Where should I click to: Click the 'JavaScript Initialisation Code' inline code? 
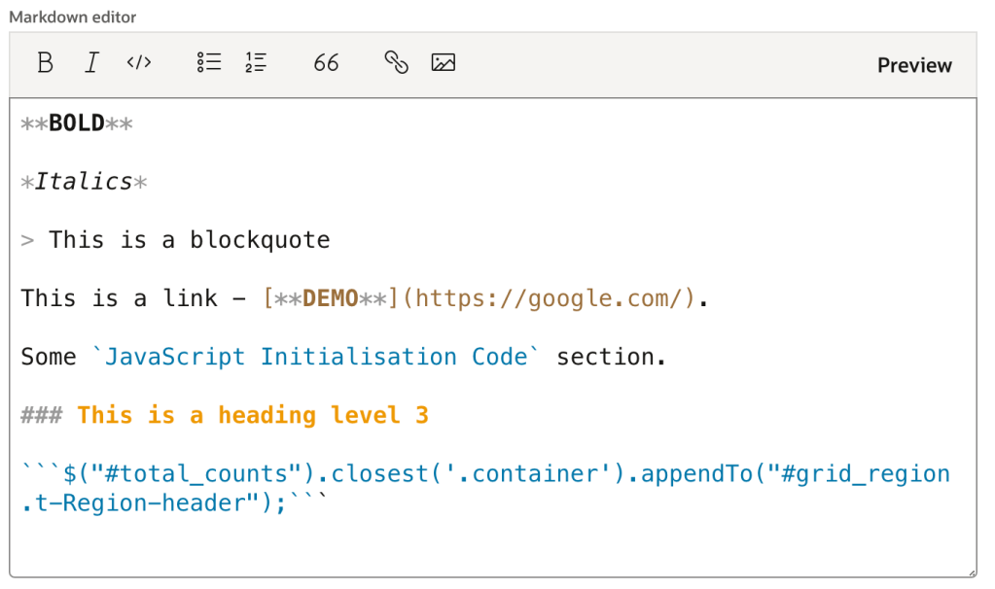[x=314, y=357]
